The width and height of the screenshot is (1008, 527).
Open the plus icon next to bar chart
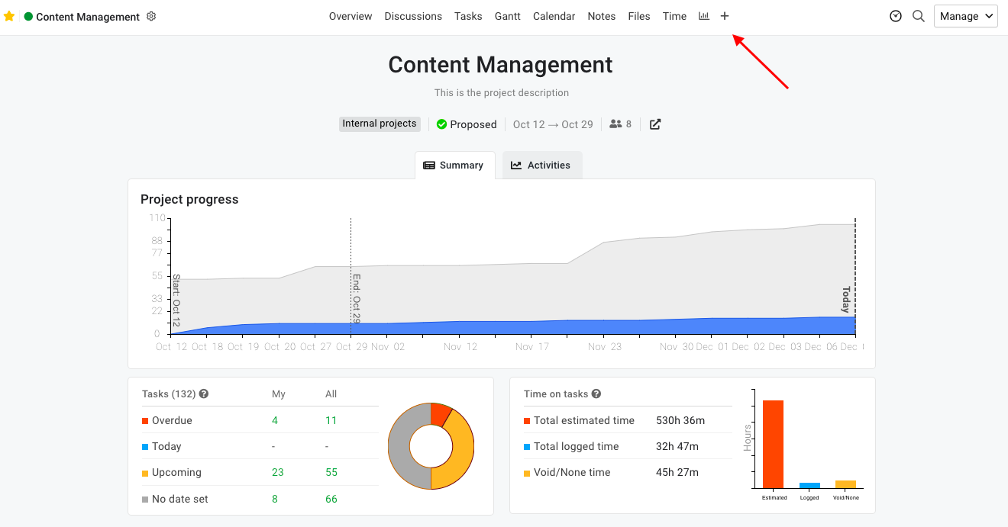tap(724, 15)
